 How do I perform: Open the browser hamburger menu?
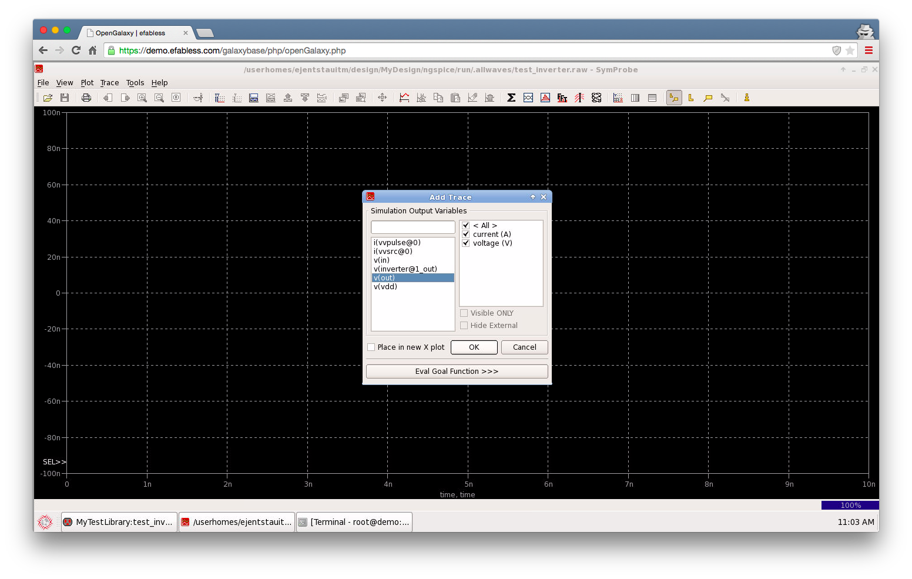pyautogui.click(x=869, y=51)
